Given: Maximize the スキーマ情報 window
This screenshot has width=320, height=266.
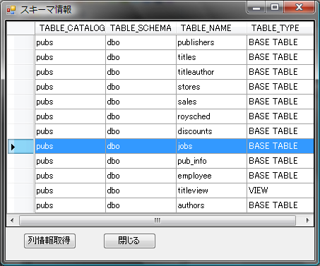Looking at the screenshot, I should 275,7.
